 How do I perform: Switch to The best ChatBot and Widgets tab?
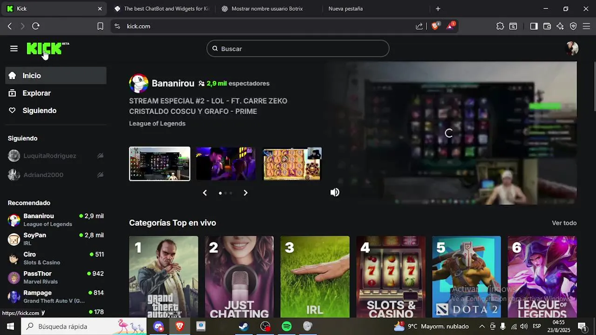162,8
